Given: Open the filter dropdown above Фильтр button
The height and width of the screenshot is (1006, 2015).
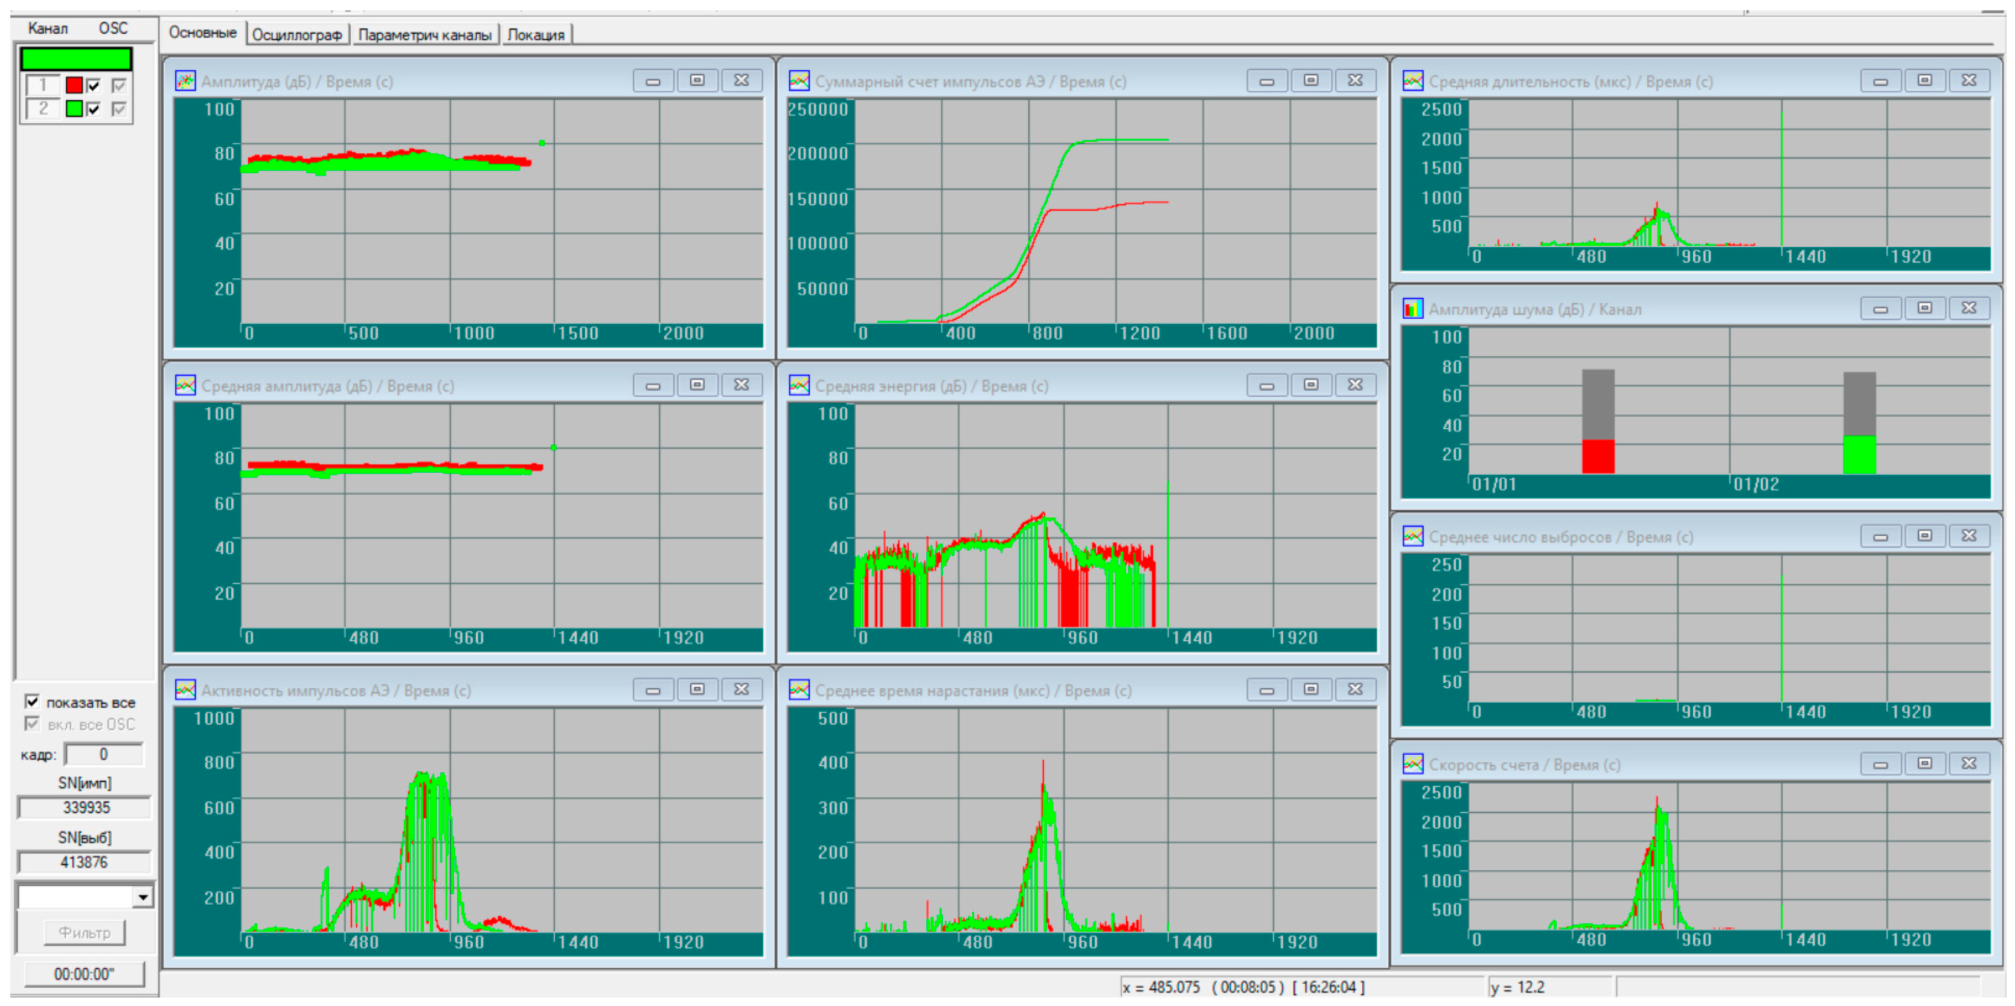Looking at the screenshot, I should (143, 897).
